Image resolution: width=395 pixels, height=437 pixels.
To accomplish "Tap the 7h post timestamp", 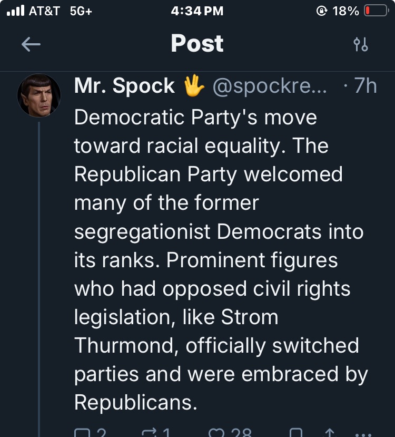I will [364, 86].
